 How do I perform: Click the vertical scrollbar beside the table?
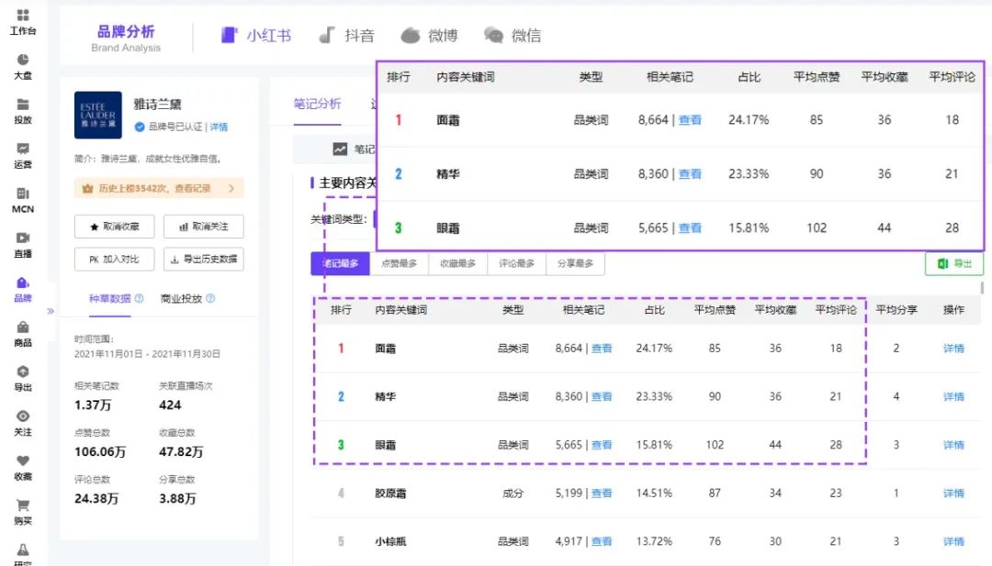[982, 288]
